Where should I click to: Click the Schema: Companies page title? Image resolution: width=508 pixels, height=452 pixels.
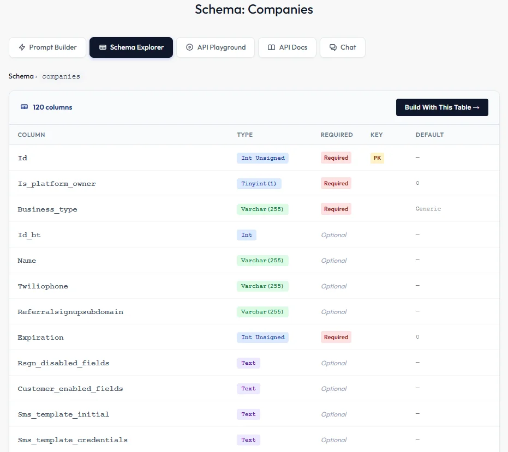(x=254, y=9)
